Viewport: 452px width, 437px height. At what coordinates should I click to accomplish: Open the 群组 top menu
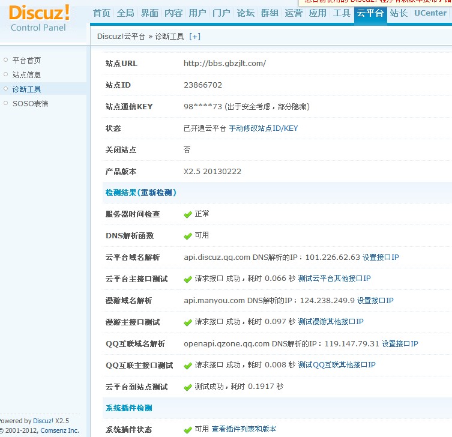tap(270, 13)
